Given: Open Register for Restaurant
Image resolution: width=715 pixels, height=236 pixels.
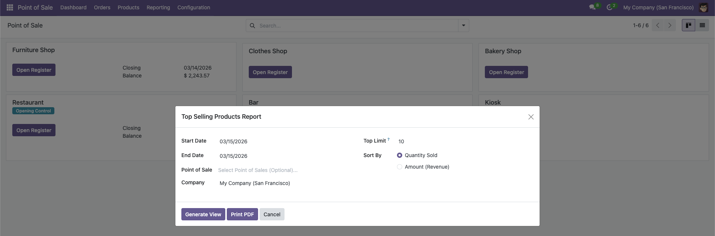Looking at the screenshot, I should [34, 130].
